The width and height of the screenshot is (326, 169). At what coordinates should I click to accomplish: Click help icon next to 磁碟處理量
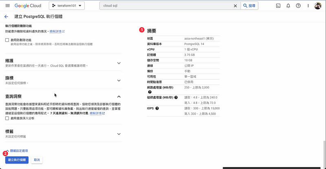pyautogui.click(x=176, y=97)
